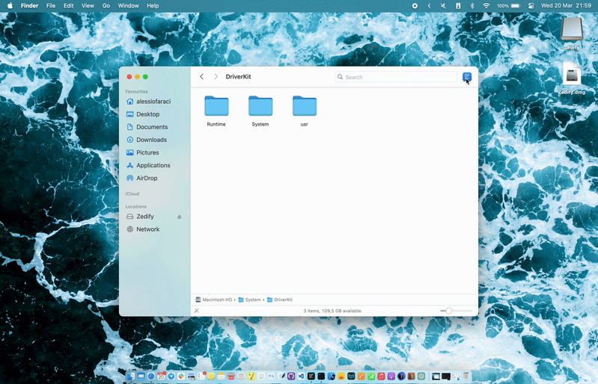Screen dimensions: 598x384
Task: Open the usr folder
Action: coord(305,106)
